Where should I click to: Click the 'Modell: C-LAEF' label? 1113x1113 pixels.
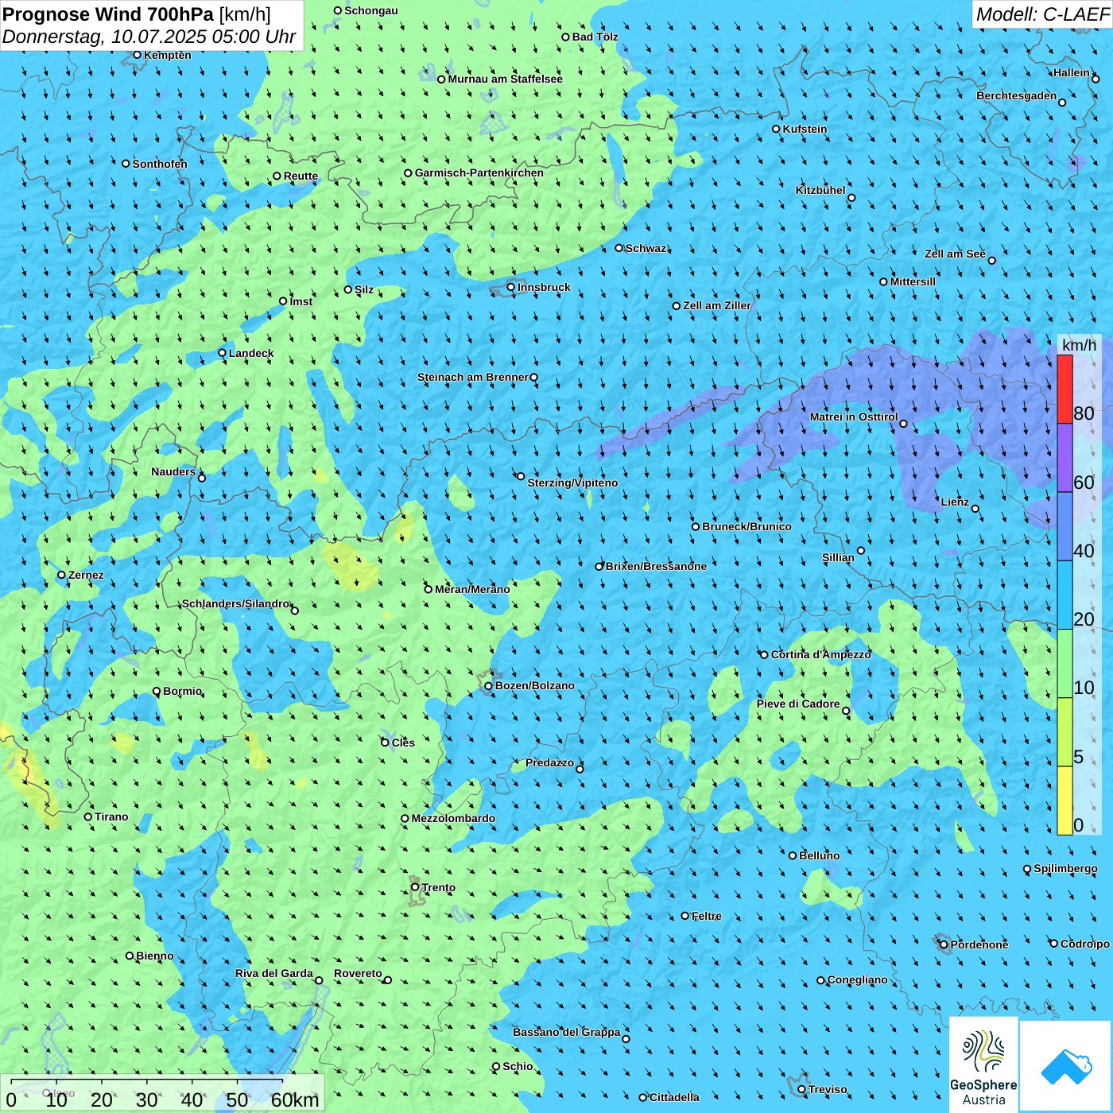(1041, 14)
